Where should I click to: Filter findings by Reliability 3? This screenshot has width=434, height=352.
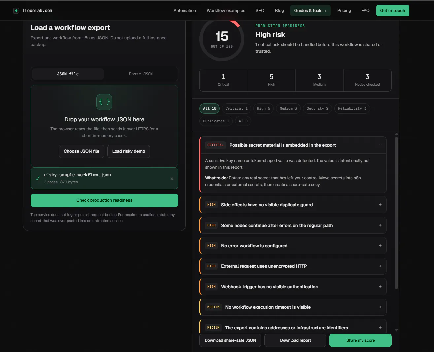352,108
